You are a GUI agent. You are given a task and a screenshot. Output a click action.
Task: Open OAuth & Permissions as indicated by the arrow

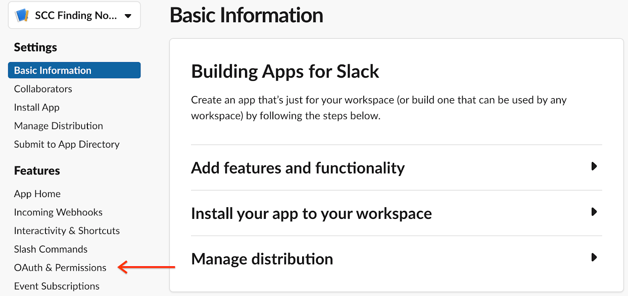(x=60, y=268)
